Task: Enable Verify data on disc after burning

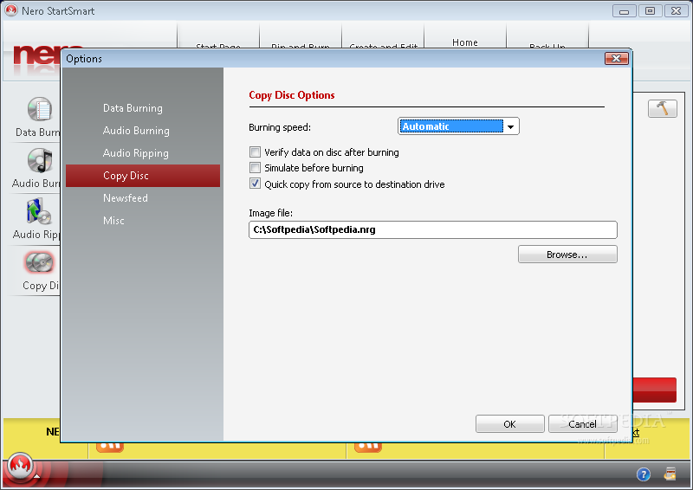Action: (x=255, y=152)
